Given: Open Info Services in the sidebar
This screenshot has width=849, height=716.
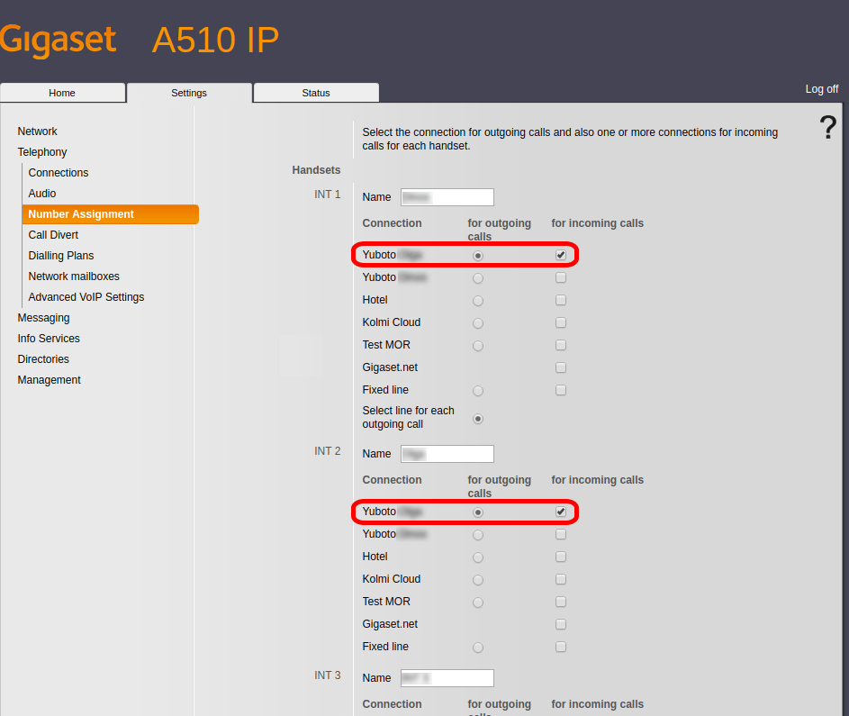Looking at the screenshot, I should [x=49, y=339].
